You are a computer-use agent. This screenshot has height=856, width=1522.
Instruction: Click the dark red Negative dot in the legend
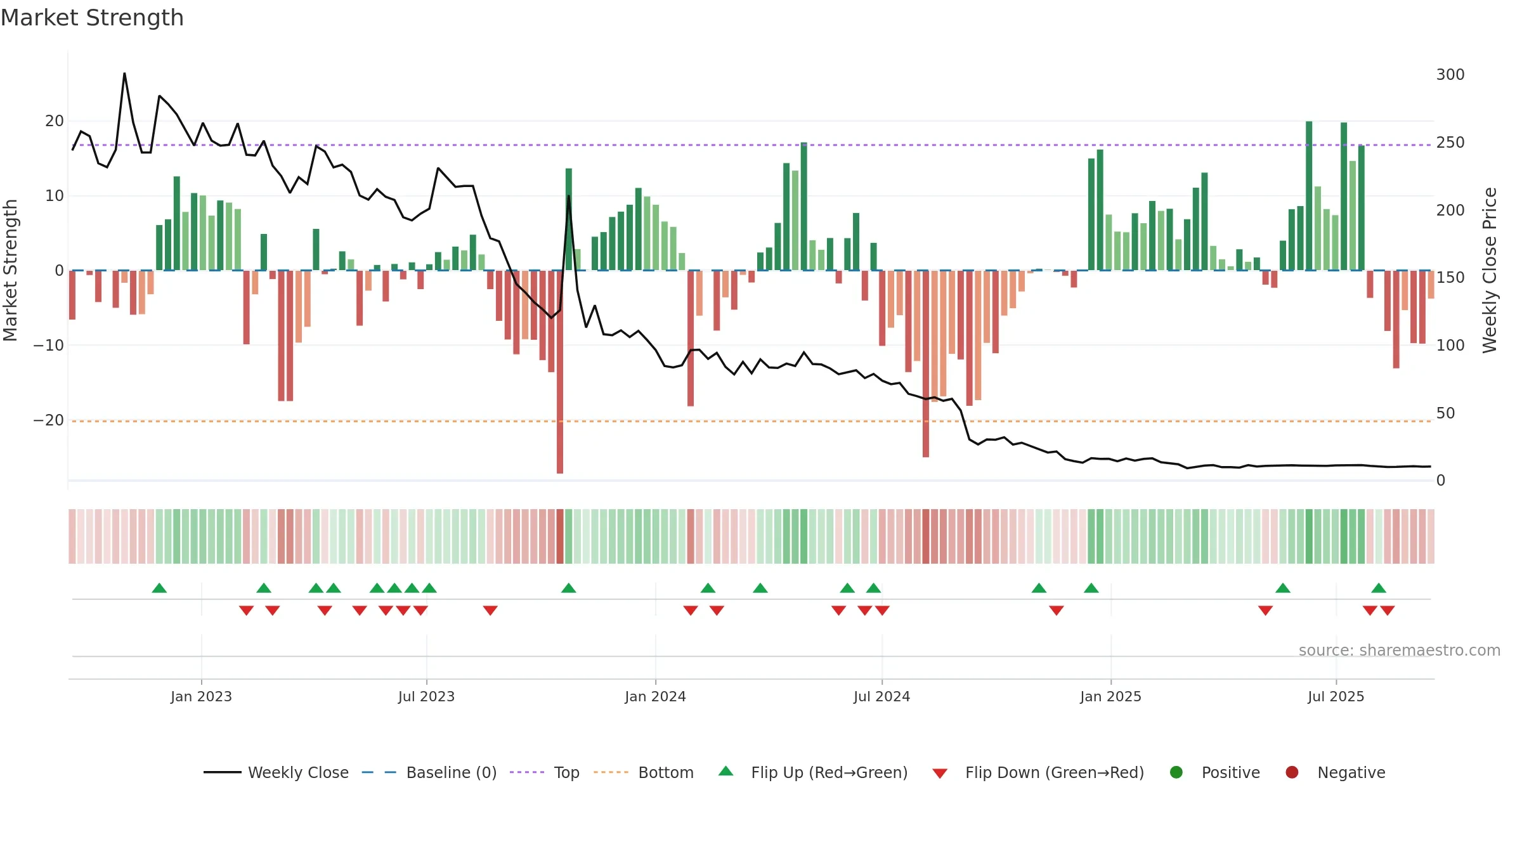coord(1292,772)
